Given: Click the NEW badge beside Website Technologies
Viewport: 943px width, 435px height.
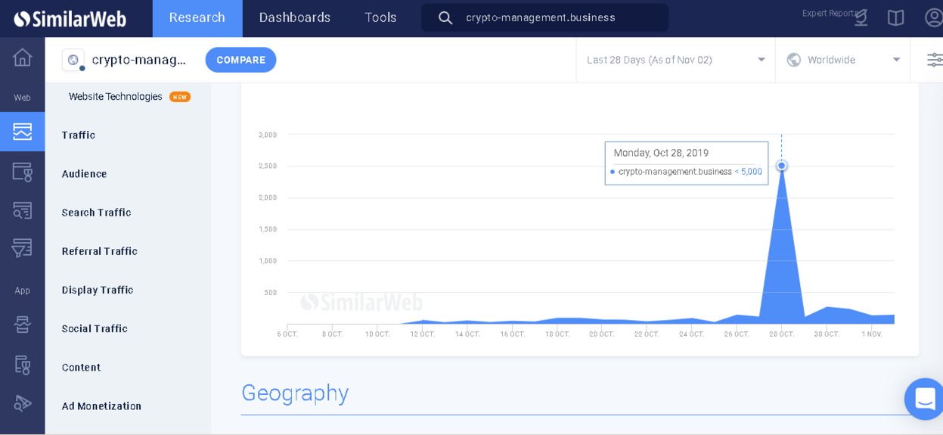Looking at the screenshot, I should tap(180, 97).
